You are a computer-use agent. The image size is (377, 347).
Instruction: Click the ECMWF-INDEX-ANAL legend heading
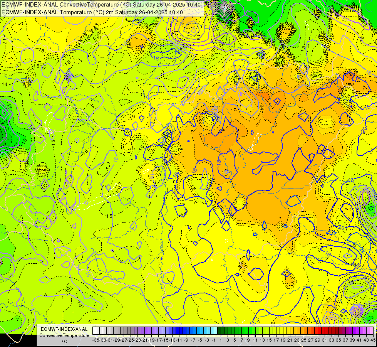tap(64, 329)
